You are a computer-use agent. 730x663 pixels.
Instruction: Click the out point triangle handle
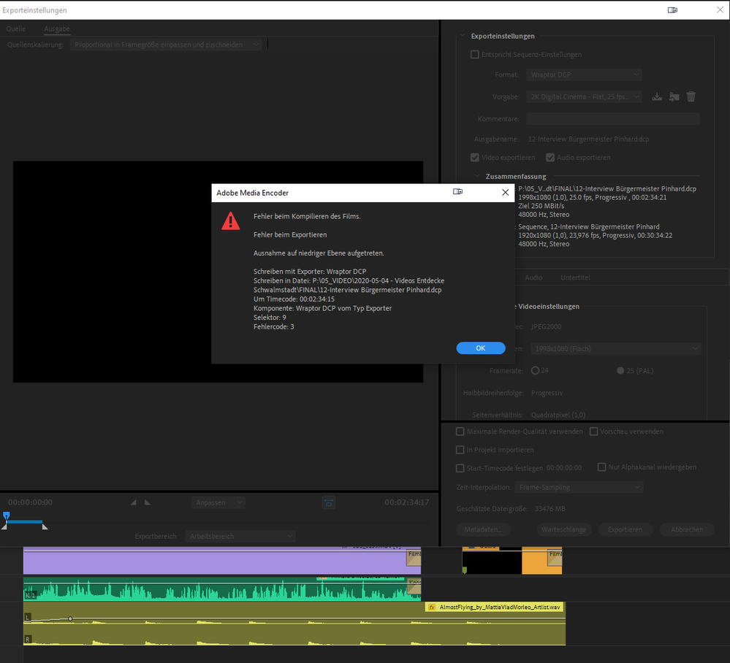coord(45,526)
